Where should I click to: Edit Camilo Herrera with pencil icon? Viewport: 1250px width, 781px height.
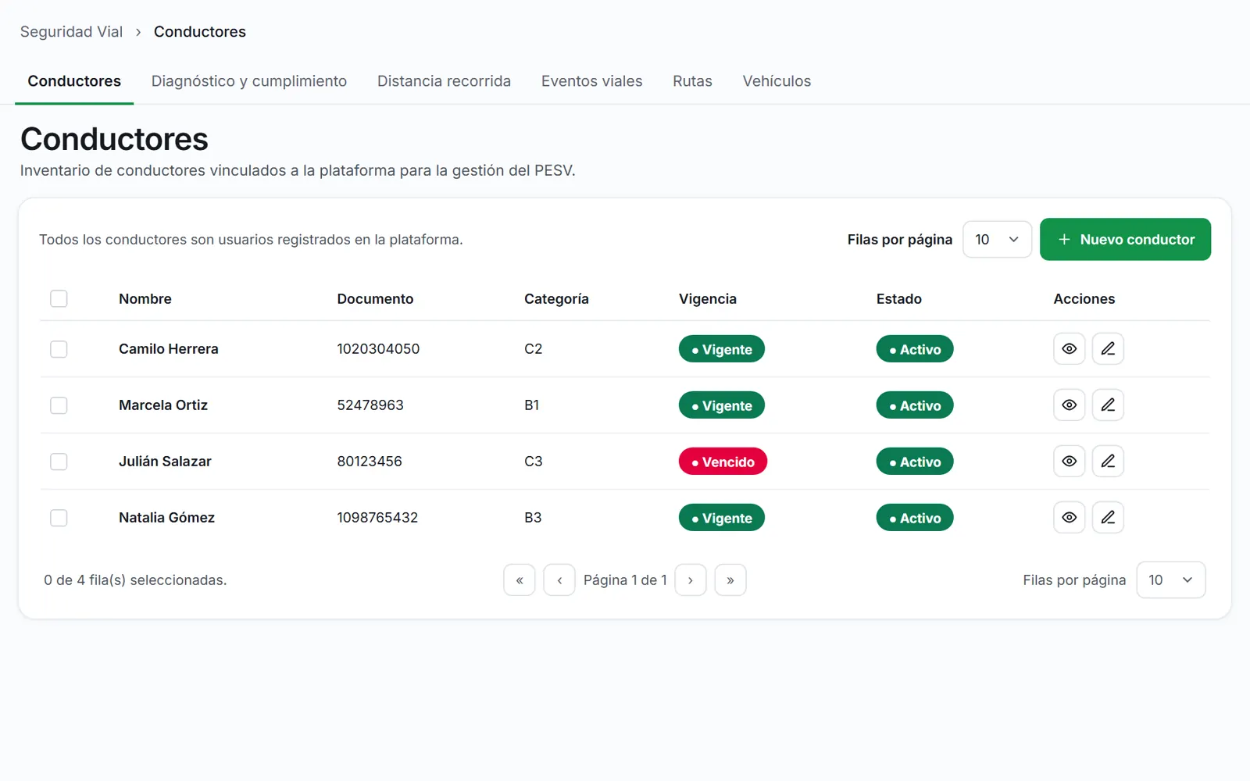(x=1108, y=349)
